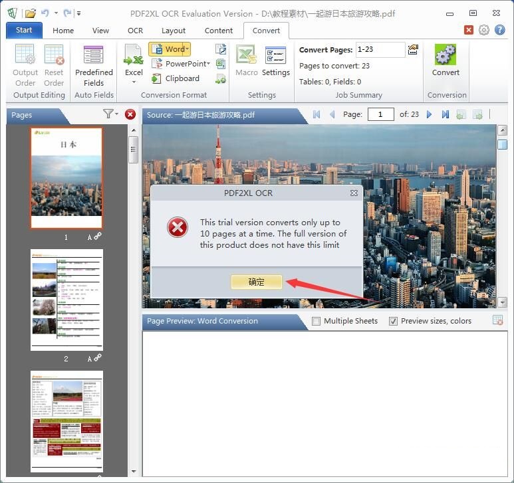Click the green export icon right of Clipboard
514x483 pixels.
point(221,78)
